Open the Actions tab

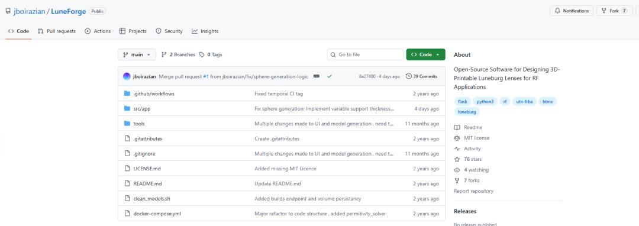coord(98,31)
